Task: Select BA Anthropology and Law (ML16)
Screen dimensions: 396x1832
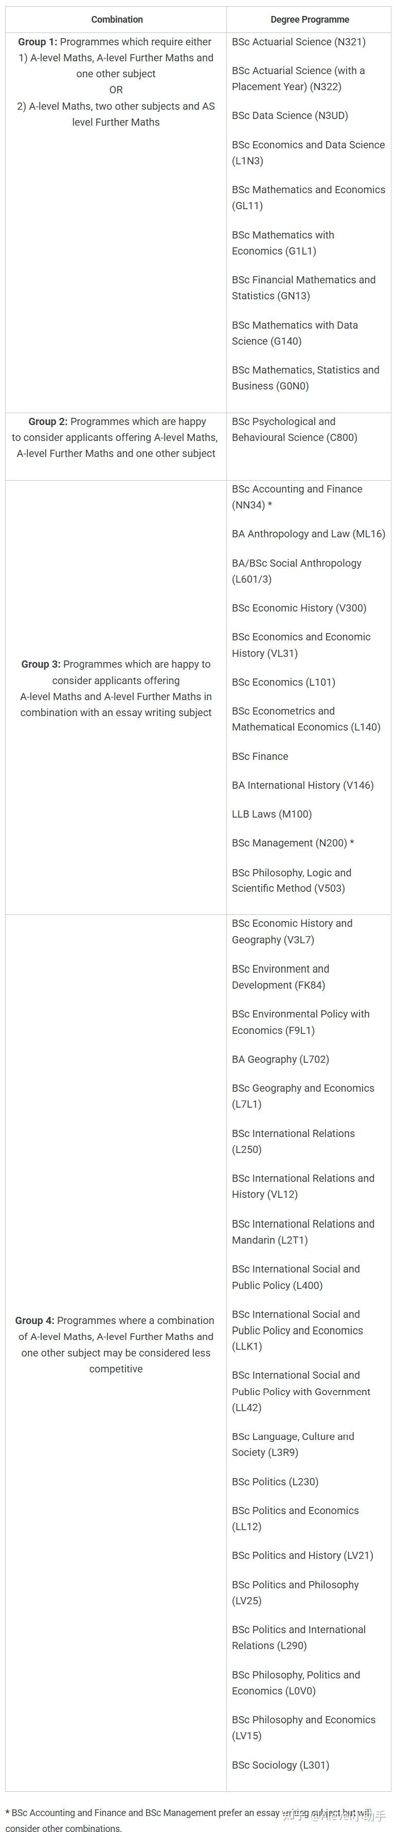Action: [308, 533]
